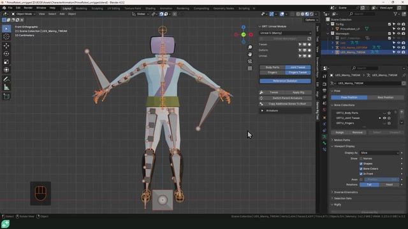Image resolution: width=408 pixels, height=229 pixels.
Task: Click the green Y axis gizmo ball
Action: click(x=244, y=34)
